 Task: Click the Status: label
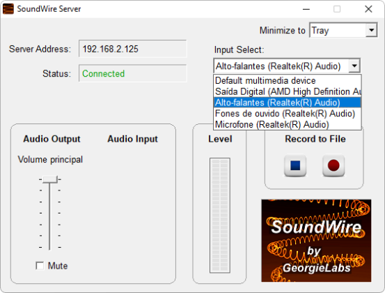pos(56,73)
